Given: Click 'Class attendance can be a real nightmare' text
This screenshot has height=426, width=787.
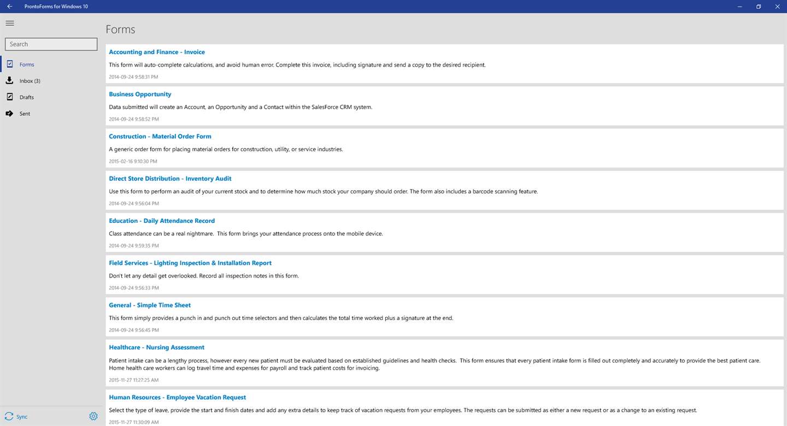Looking at the screenshot, I should click(x=246, y=233).
